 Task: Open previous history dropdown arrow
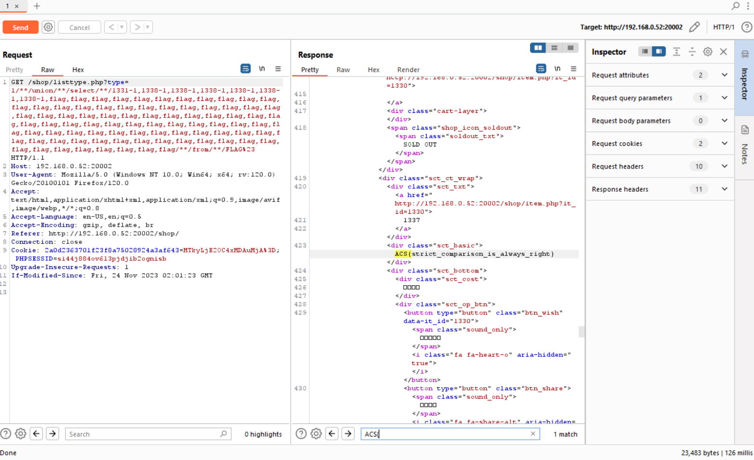[122, 27]
